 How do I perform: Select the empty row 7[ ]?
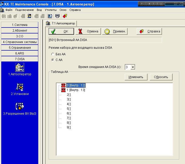pyautogui.click(x=69, y=118)
